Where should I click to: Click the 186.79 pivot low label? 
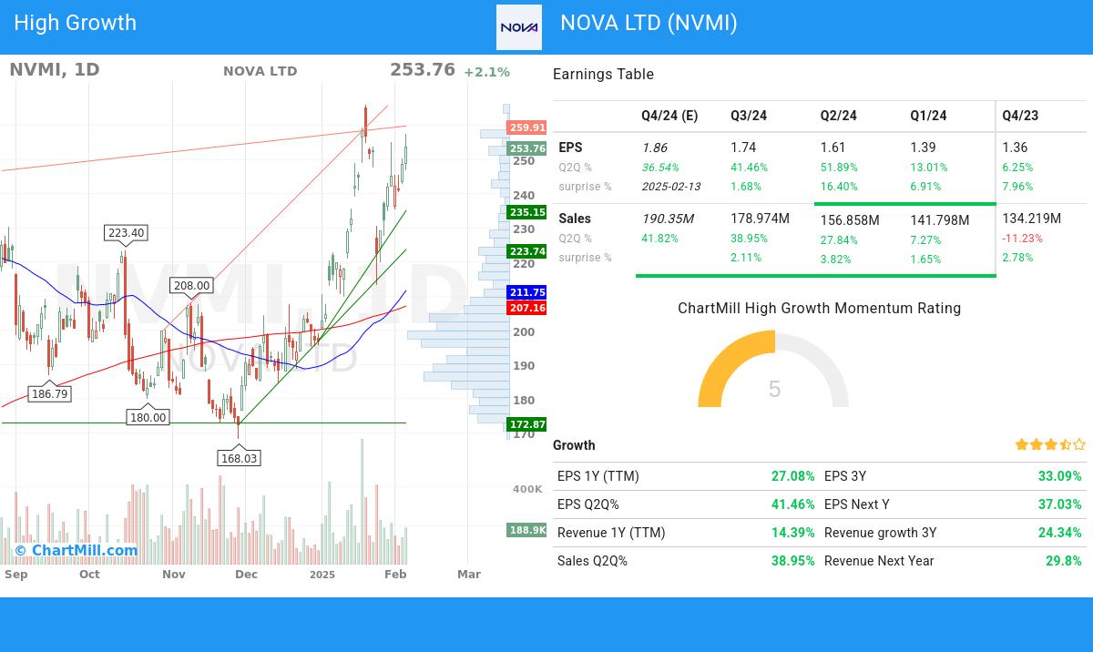50,394
